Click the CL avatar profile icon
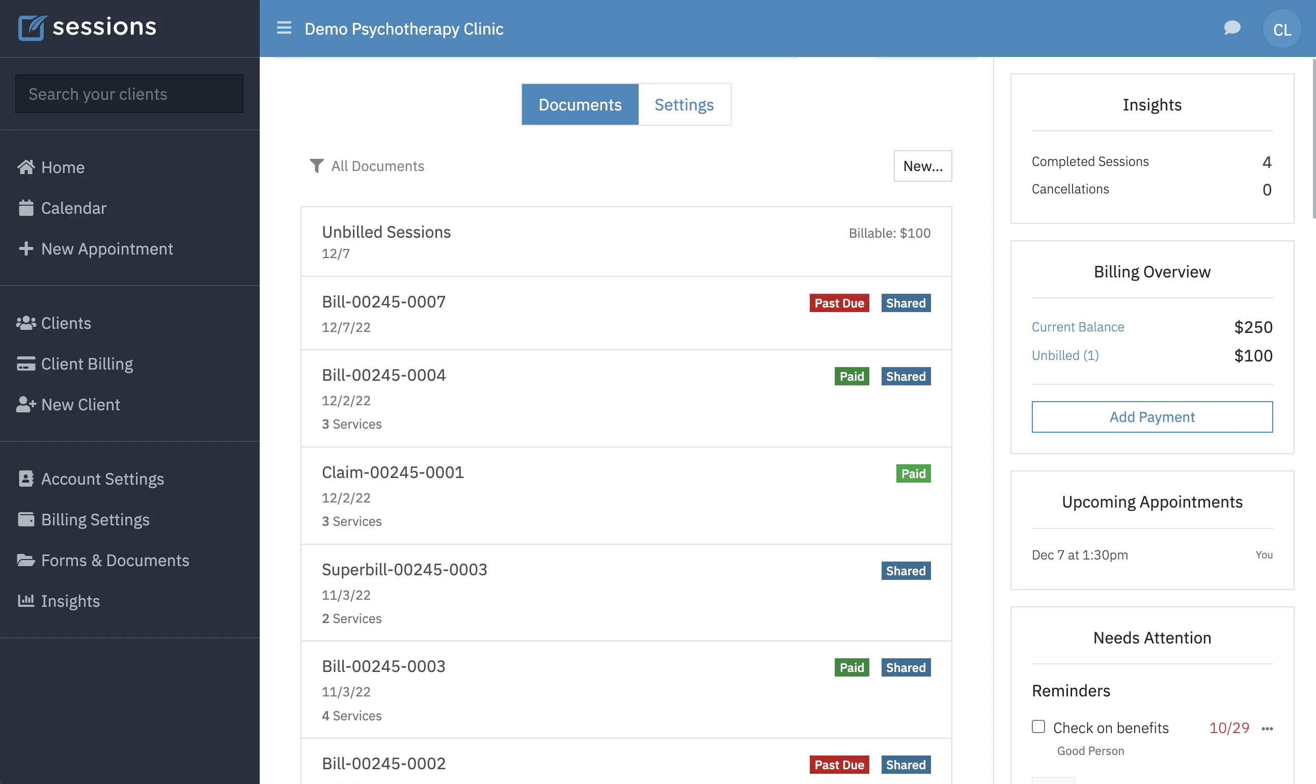Screen dimensions: 1316x784 1282,28
